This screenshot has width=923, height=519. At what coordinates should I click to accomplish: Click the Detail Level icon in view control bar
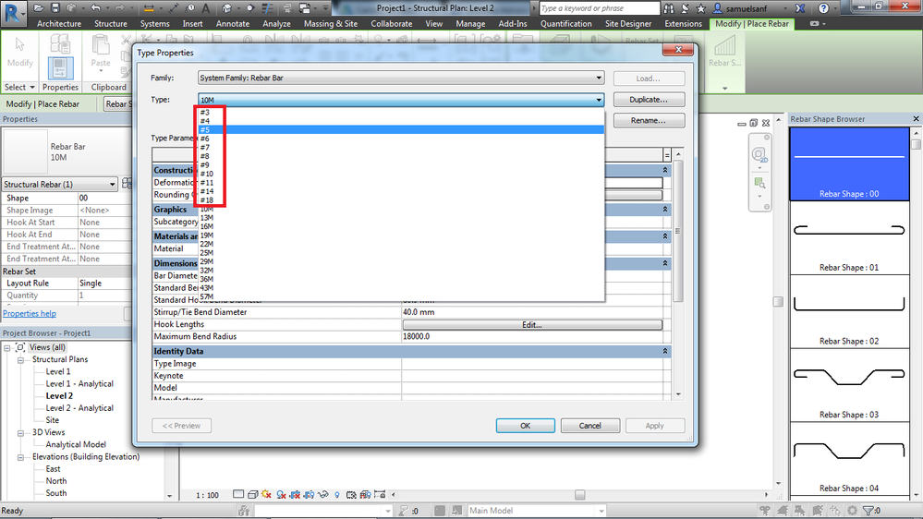[238, 494]
